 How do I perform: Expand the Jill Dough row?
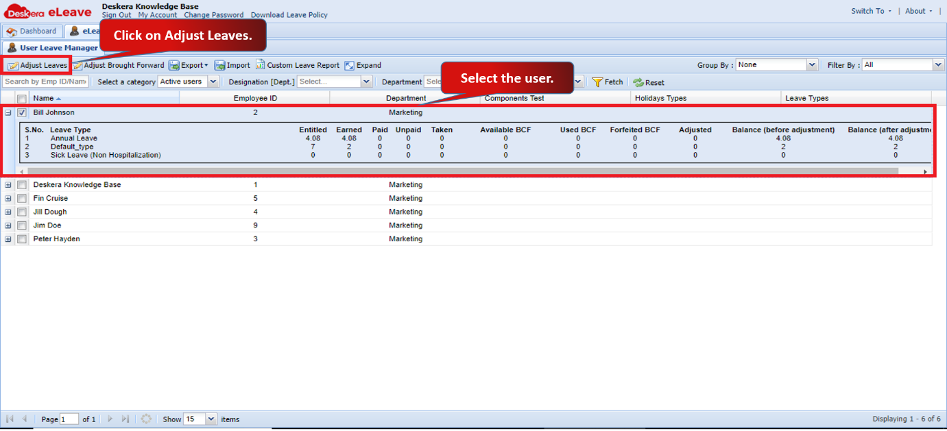[8, 212]
